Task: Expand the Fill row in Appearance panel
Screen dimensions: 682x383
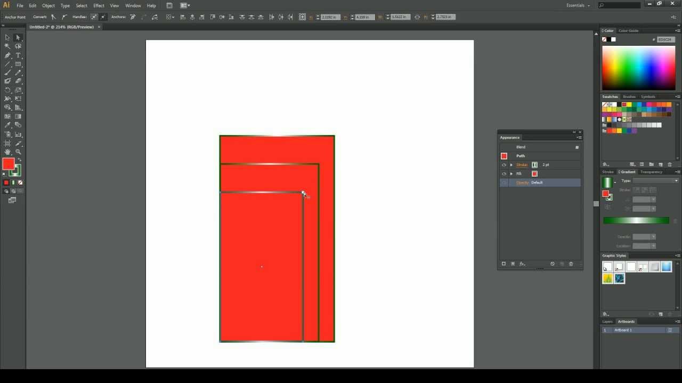Action: tap(511, 174)
